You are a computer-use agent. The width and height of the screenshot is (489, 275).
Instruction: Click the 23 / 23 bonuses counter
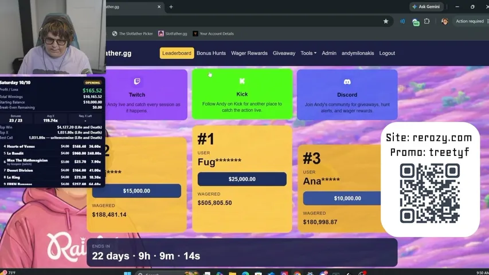coord(15,120)
